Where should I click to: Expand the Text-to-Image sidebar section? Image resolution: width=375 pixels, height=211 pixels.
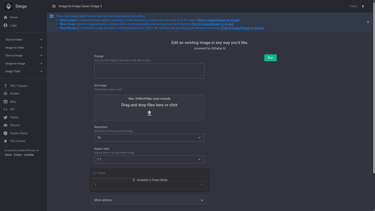pos(23,55)
